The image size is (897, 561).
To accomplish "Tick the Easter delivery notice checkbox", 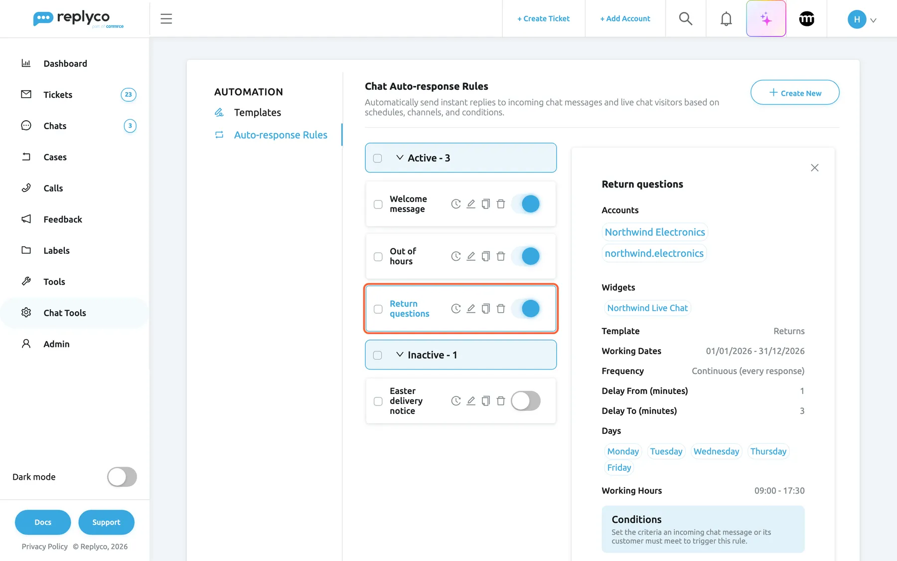I will pos(378,401).
